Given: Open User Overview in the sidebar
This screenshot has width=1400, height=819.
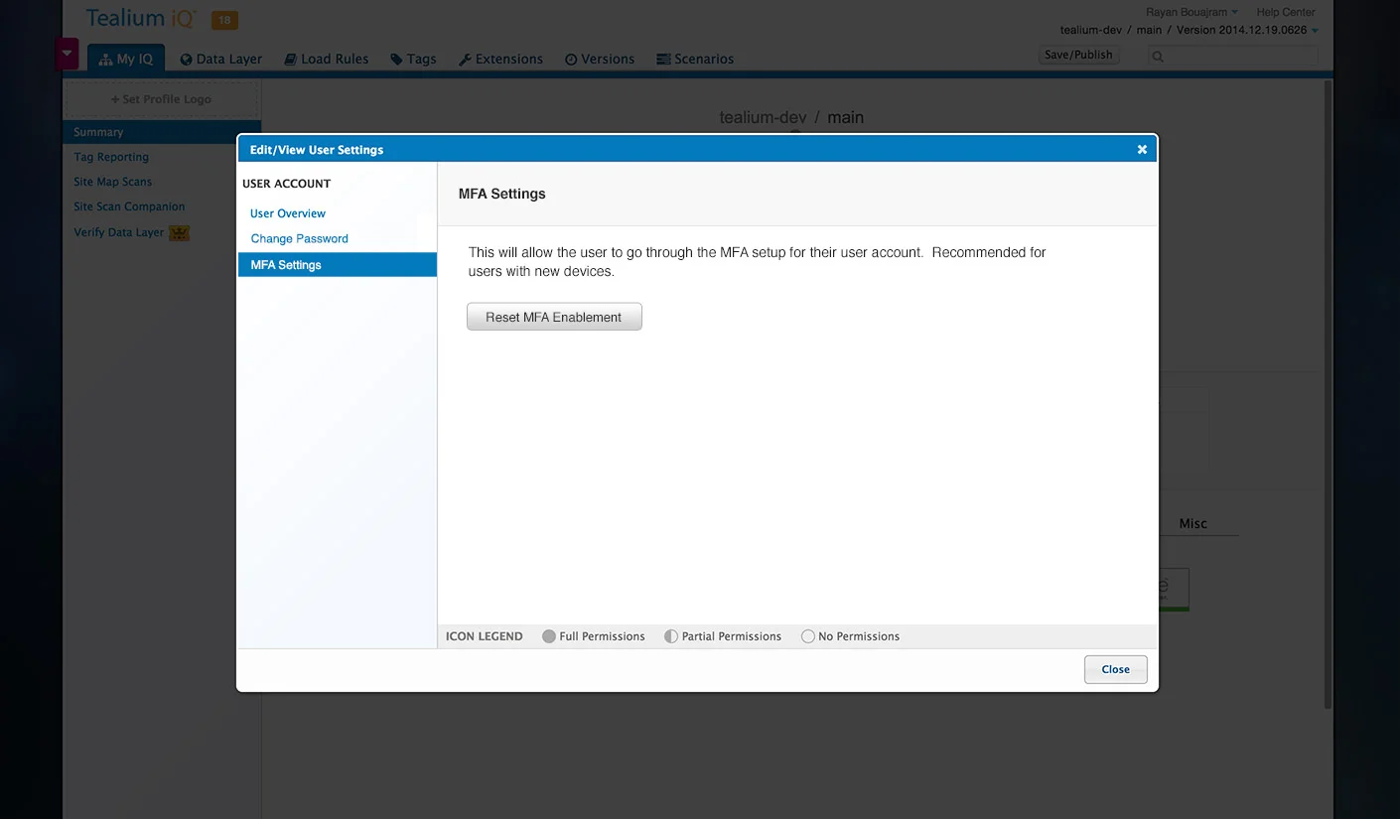Looking at the screenshot, I should 288,213.
